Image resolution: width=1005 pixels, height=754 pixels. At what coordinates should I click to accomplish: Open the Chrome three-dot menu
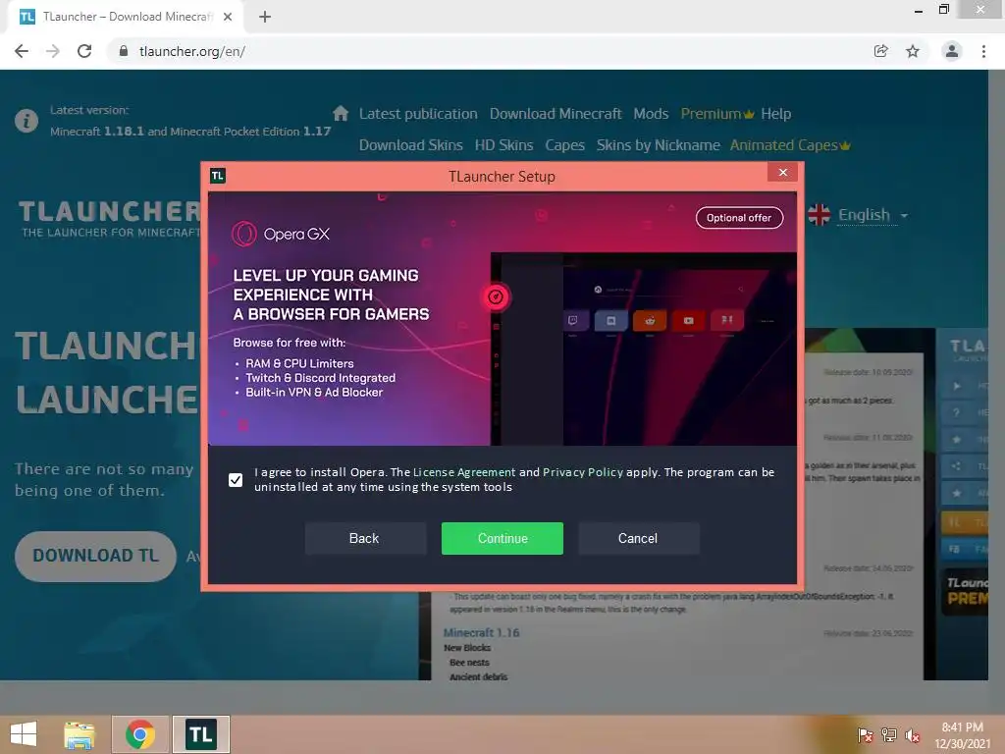[x=983, y=51]
